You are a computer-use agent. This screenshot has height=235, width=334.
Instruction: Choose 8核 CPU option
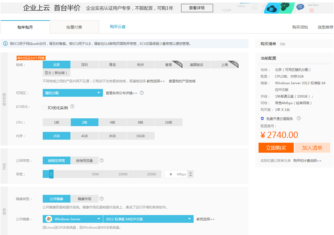coord(141,122)
